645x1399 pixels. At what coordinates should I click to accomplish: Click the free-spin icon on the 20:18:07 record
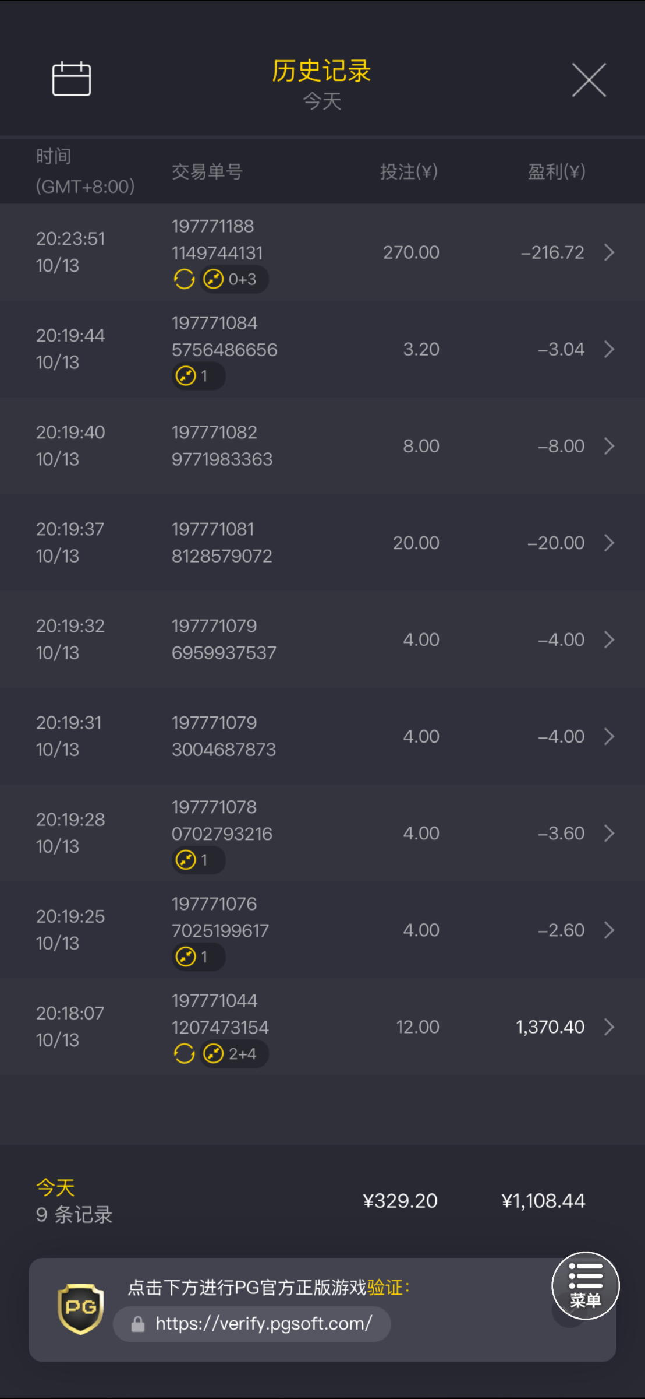(185, 1053)
